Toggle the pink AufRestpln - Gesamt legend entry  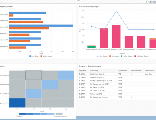pyautogui.click(x=141, y=56)
